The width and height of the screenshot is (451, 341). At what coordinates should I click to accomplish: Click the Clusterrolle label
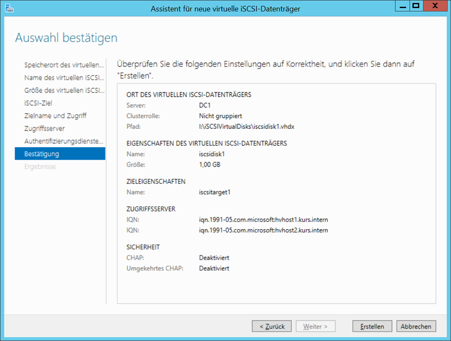click(x=143, y=116)
